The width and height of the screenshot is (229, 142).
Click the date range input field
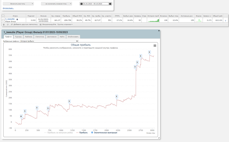pyautogui.click(x=96, y=4)
